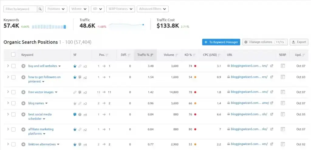
Task: Check the 'buy and sell websites' row
Action: (13, 66)
